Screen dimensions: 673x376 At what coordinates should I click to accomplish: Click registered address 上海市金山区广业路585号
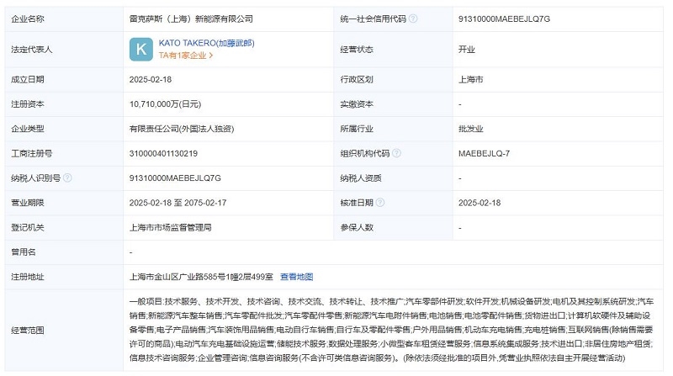[x=201, y=277]
